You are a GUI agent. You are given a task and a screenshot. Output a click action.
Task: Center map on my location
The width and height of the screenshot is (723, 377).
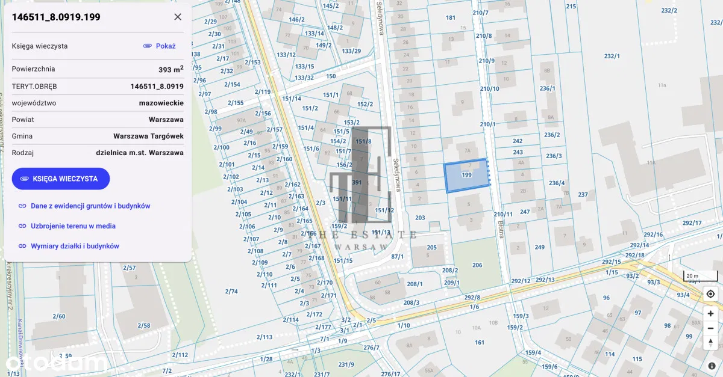tap(711, 294)
